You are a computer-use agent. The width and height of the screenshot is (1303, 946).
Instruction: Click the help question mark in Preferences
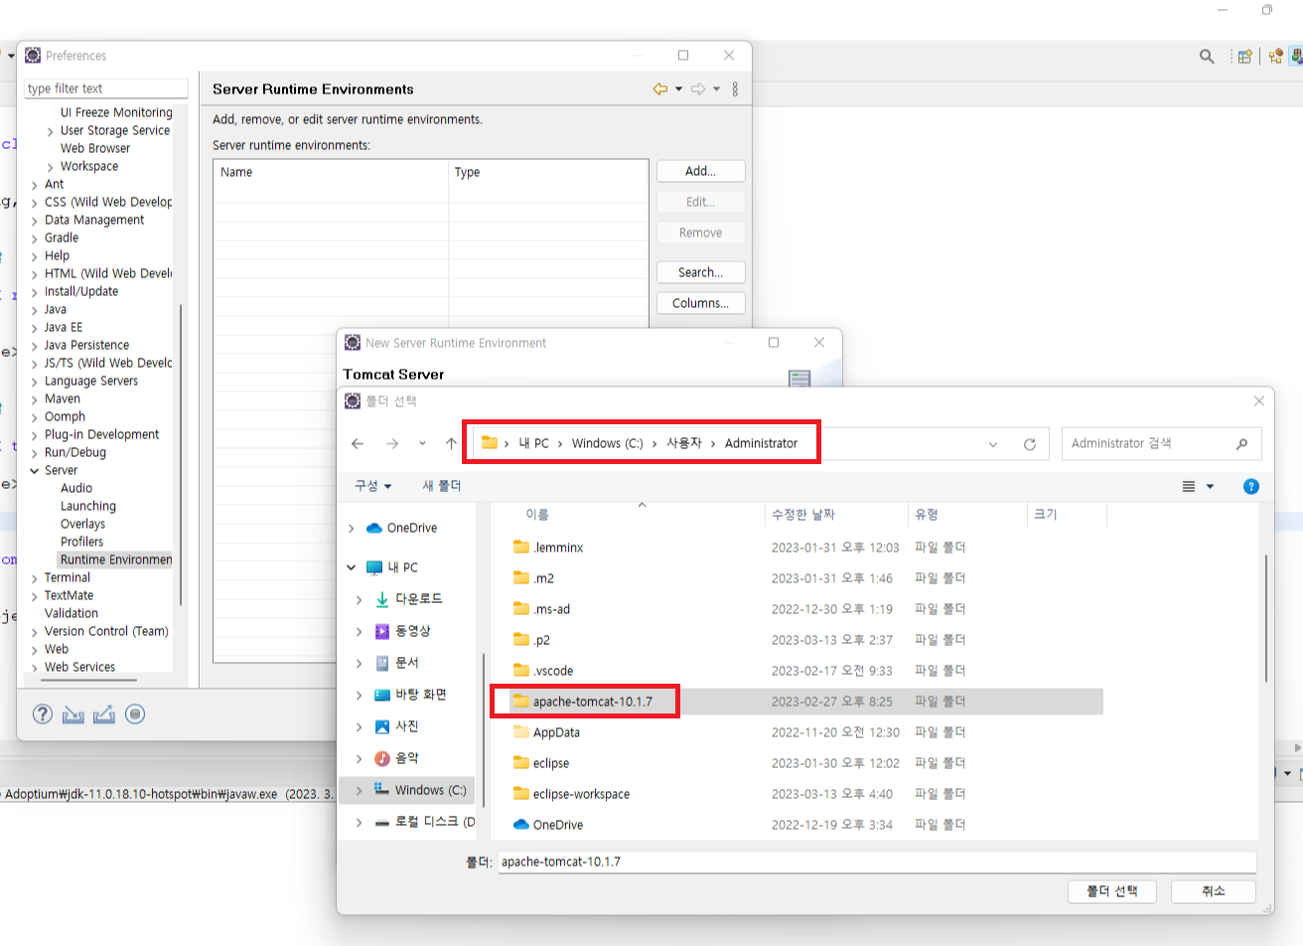tap(43, 713)
